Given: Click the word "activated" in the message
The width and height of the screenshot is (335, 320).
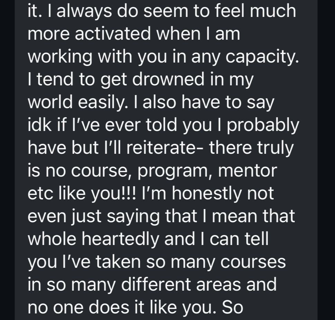Looking at the screenshot, I should 113,34.
